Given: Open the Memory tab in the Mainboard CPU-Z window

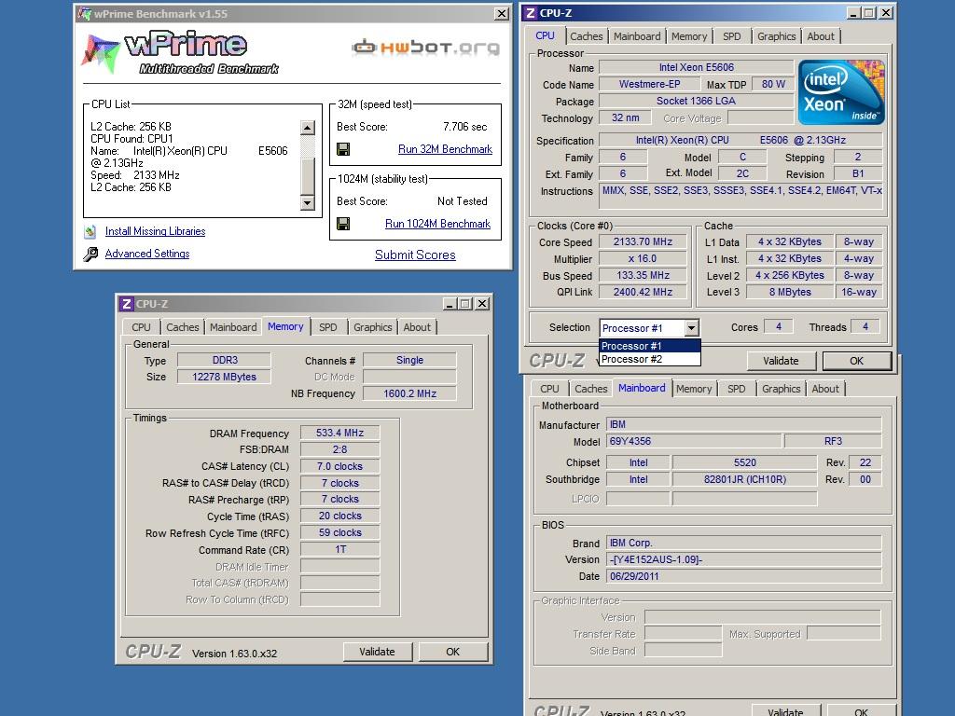Looking at the screenshot, I should (x=694, y=389).
